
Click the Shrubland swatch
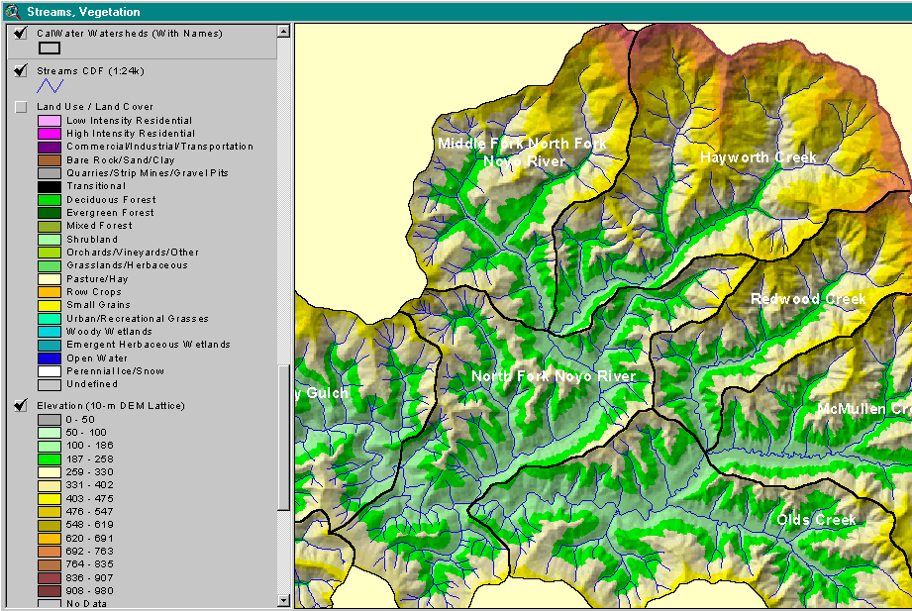coord(50,240)
